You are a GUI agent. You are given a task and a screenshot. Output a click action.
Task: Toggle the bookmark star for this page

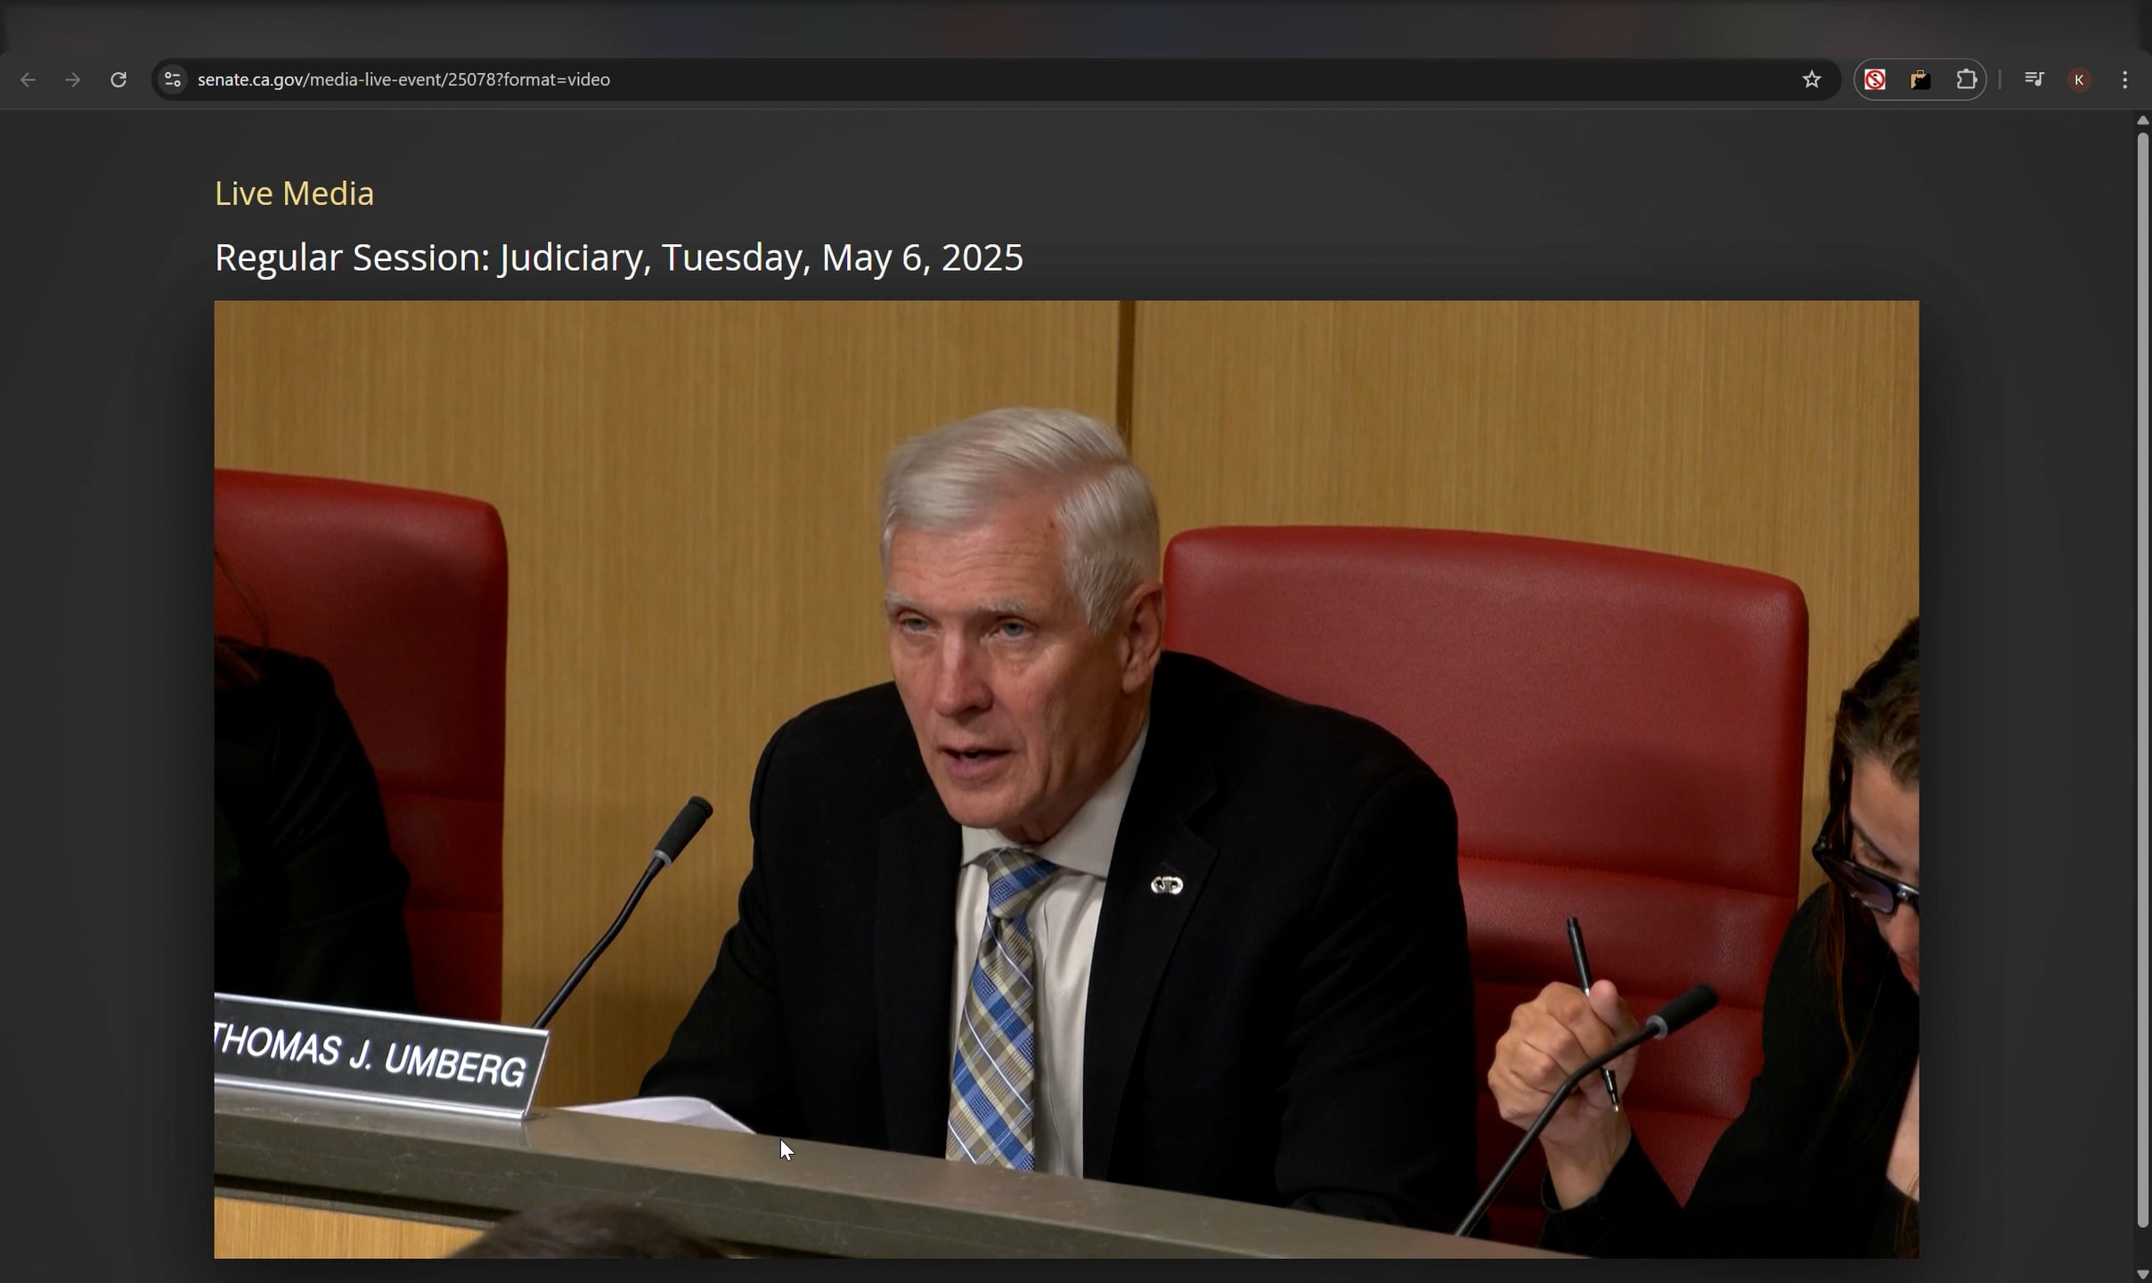(x=1812, y=79)
